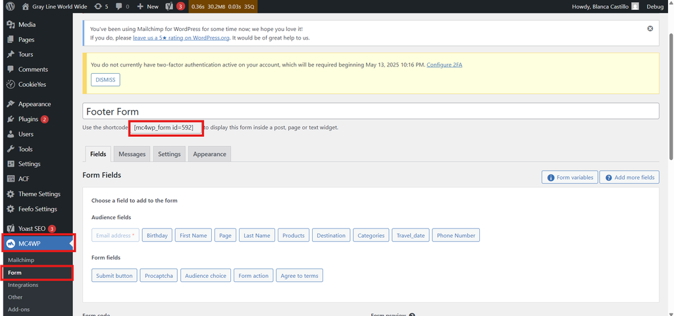Click the Tools wrench icon

pyautogui.click(x=11, y=149)
